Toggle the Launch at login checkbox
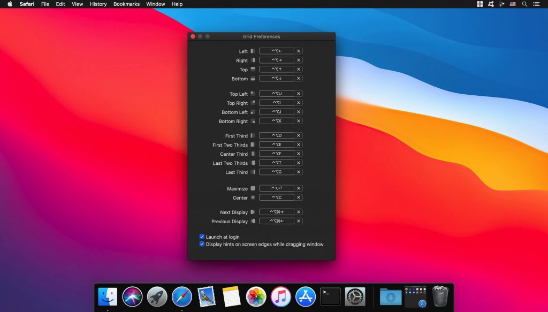The width and height of the screenshot is (548, 312). click(x=202, y=237)
